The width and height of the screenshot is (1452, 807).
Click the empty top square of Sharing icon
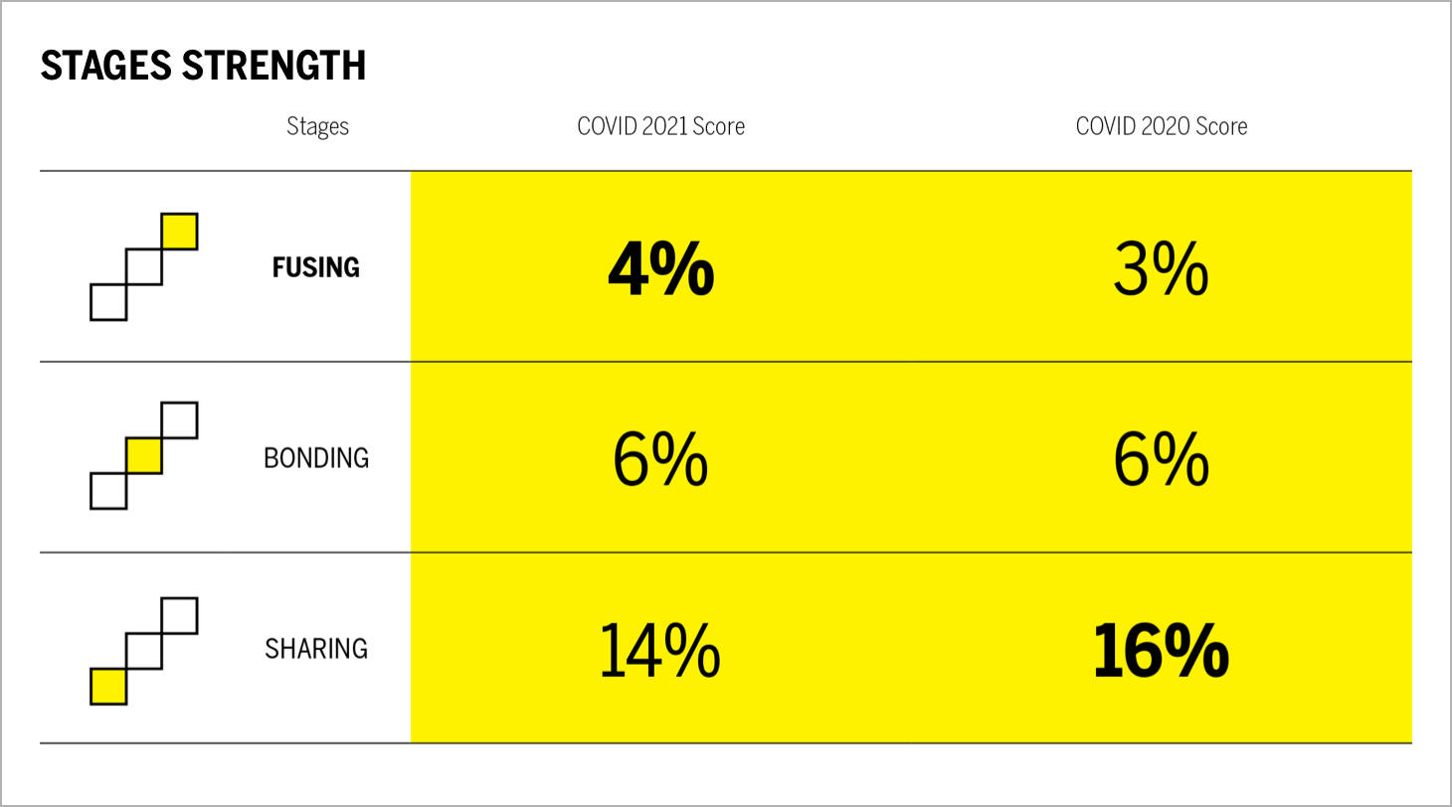point(179,615)
